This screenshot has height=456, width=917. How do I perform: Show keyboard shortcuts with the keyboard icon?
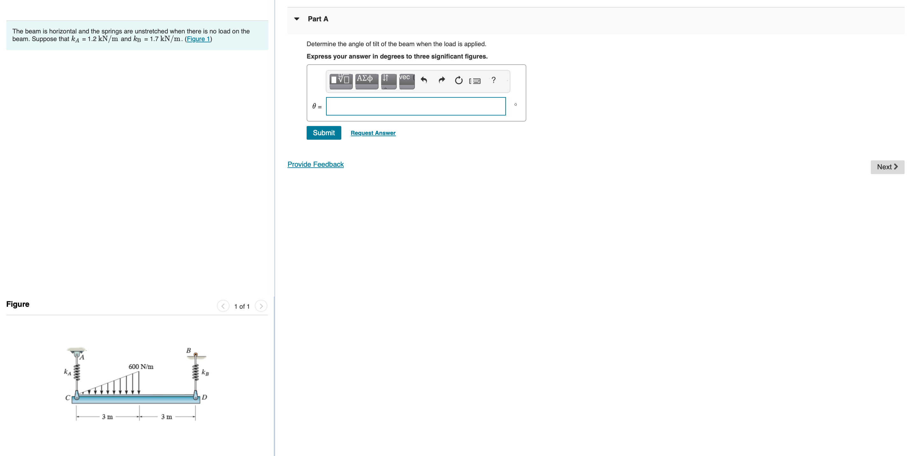point(475,81)
